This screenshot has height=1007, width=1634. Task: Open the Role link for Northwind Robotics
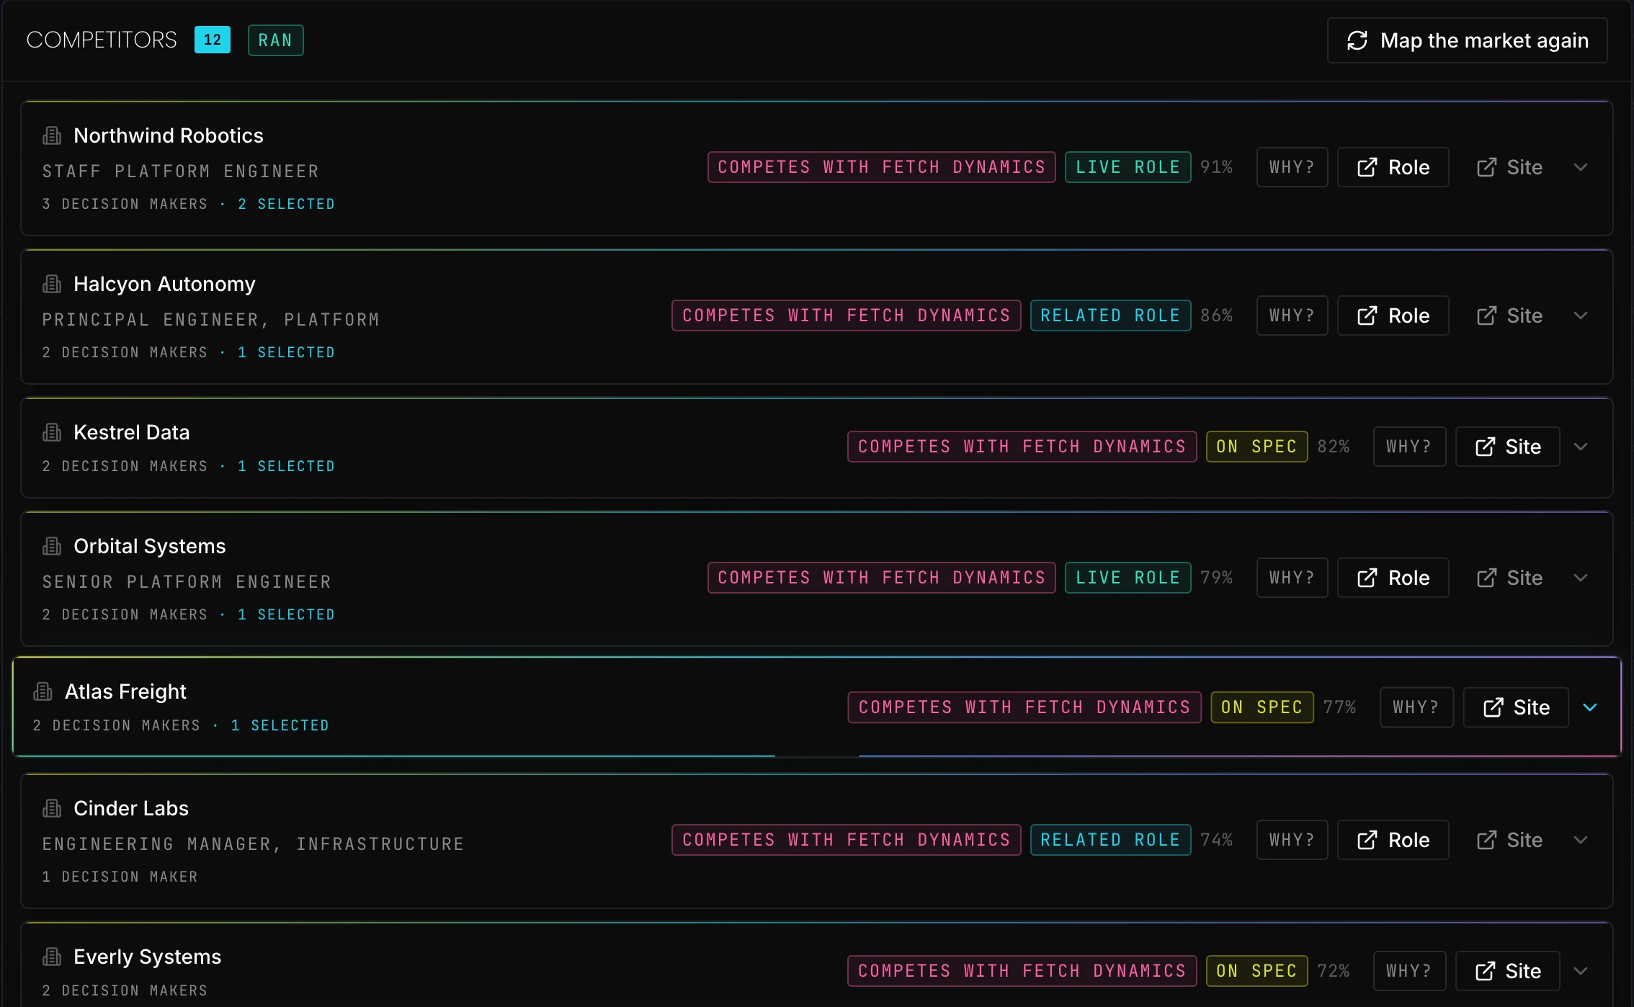pos(1393,167)
